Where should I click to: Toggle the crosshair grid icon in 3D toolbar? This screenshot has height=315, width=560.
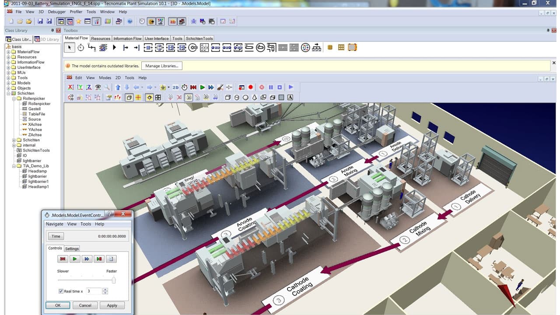[139, 97]
